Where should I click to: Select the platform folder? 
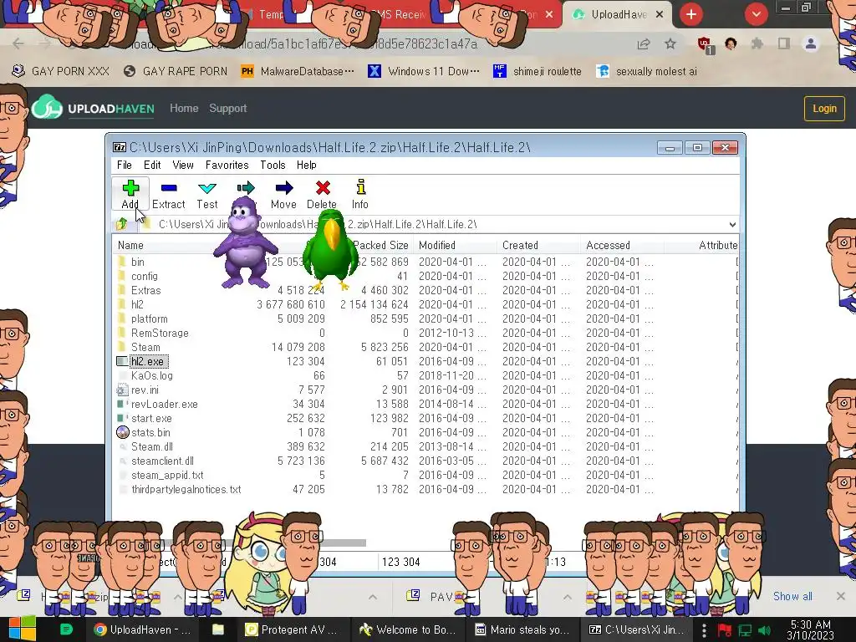[x=149, y=318]
